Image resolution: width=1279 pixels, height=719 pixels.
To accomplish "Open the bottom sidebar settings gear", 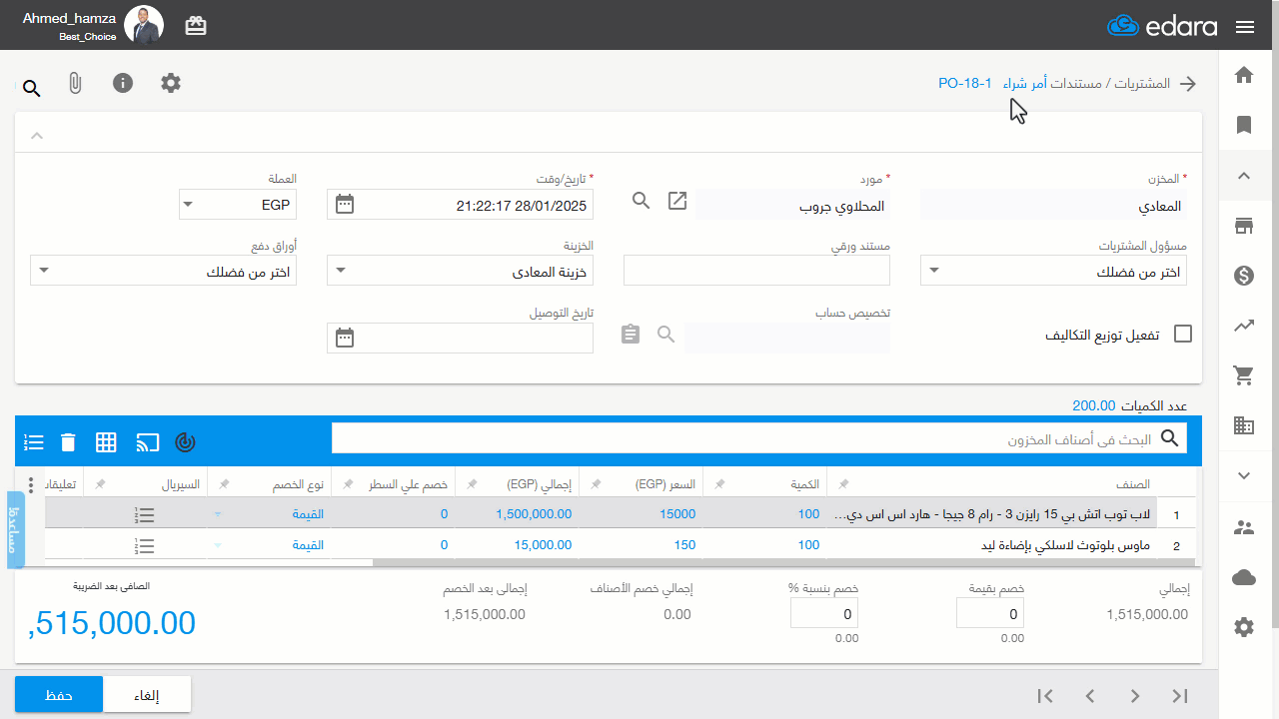I will coord(1244,627).
